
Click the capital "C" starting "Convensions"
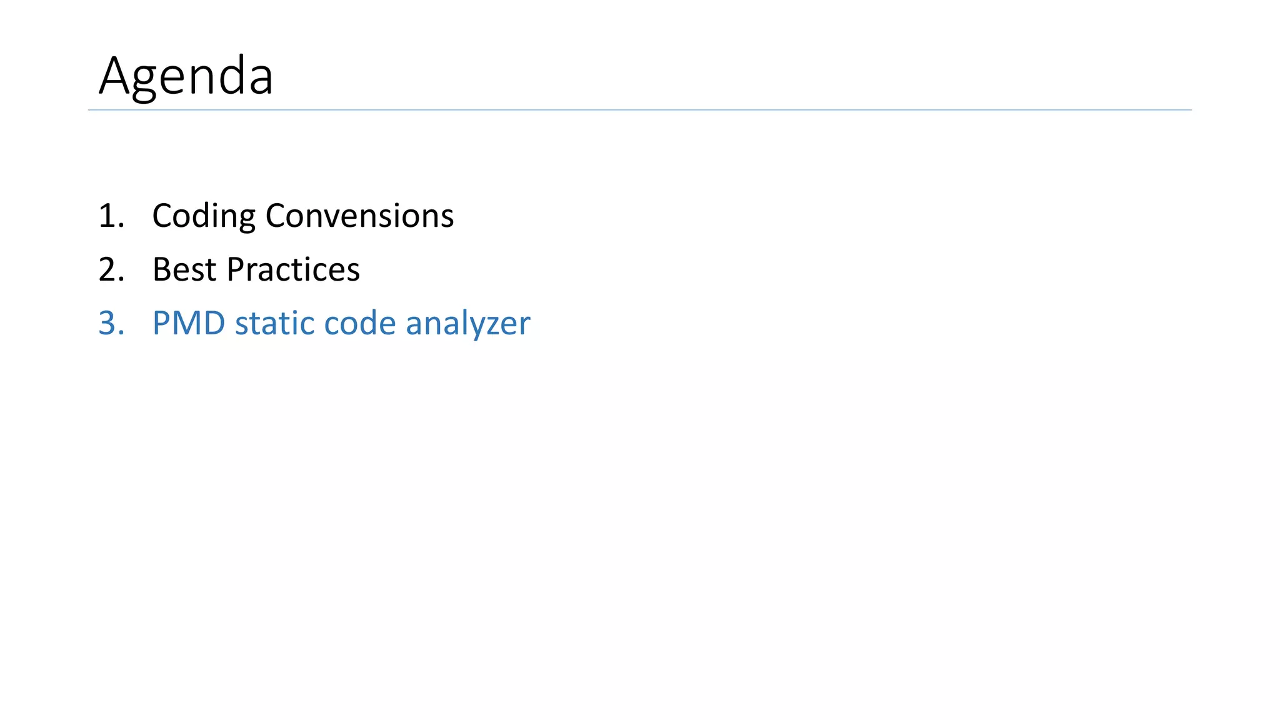[x=275, y=216]
